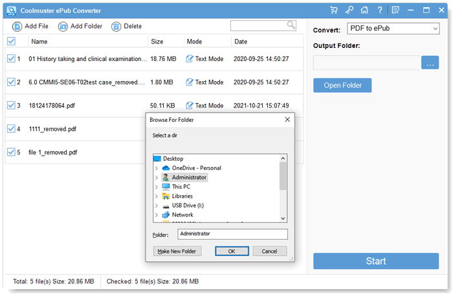Click the Desktop icon in folder tree
Image resolution: width=453 pixels, height=295 pixels.
point(157,159)
